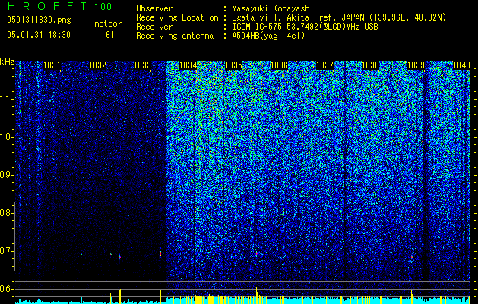Screen dimensions: 478x304
Task: Select the file name 0501311830.png
Action: [x=39, y=21]
